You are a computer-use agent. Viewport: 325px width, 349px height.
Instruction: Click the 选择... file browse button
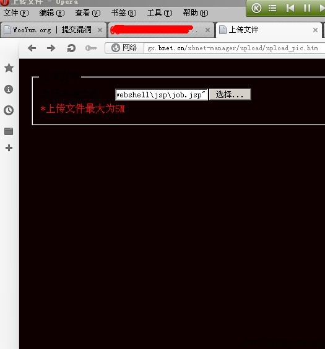point(230,95)
